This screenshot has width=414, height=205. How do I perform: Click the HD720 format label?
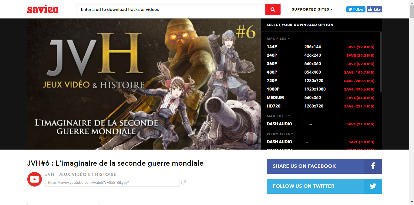274,106
